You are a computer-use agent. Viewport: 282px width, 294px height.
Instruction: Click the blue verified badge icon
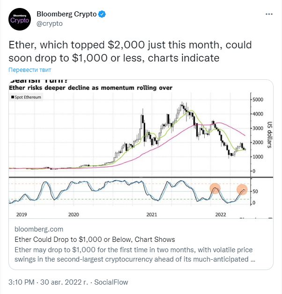click(x=102, y=14)
